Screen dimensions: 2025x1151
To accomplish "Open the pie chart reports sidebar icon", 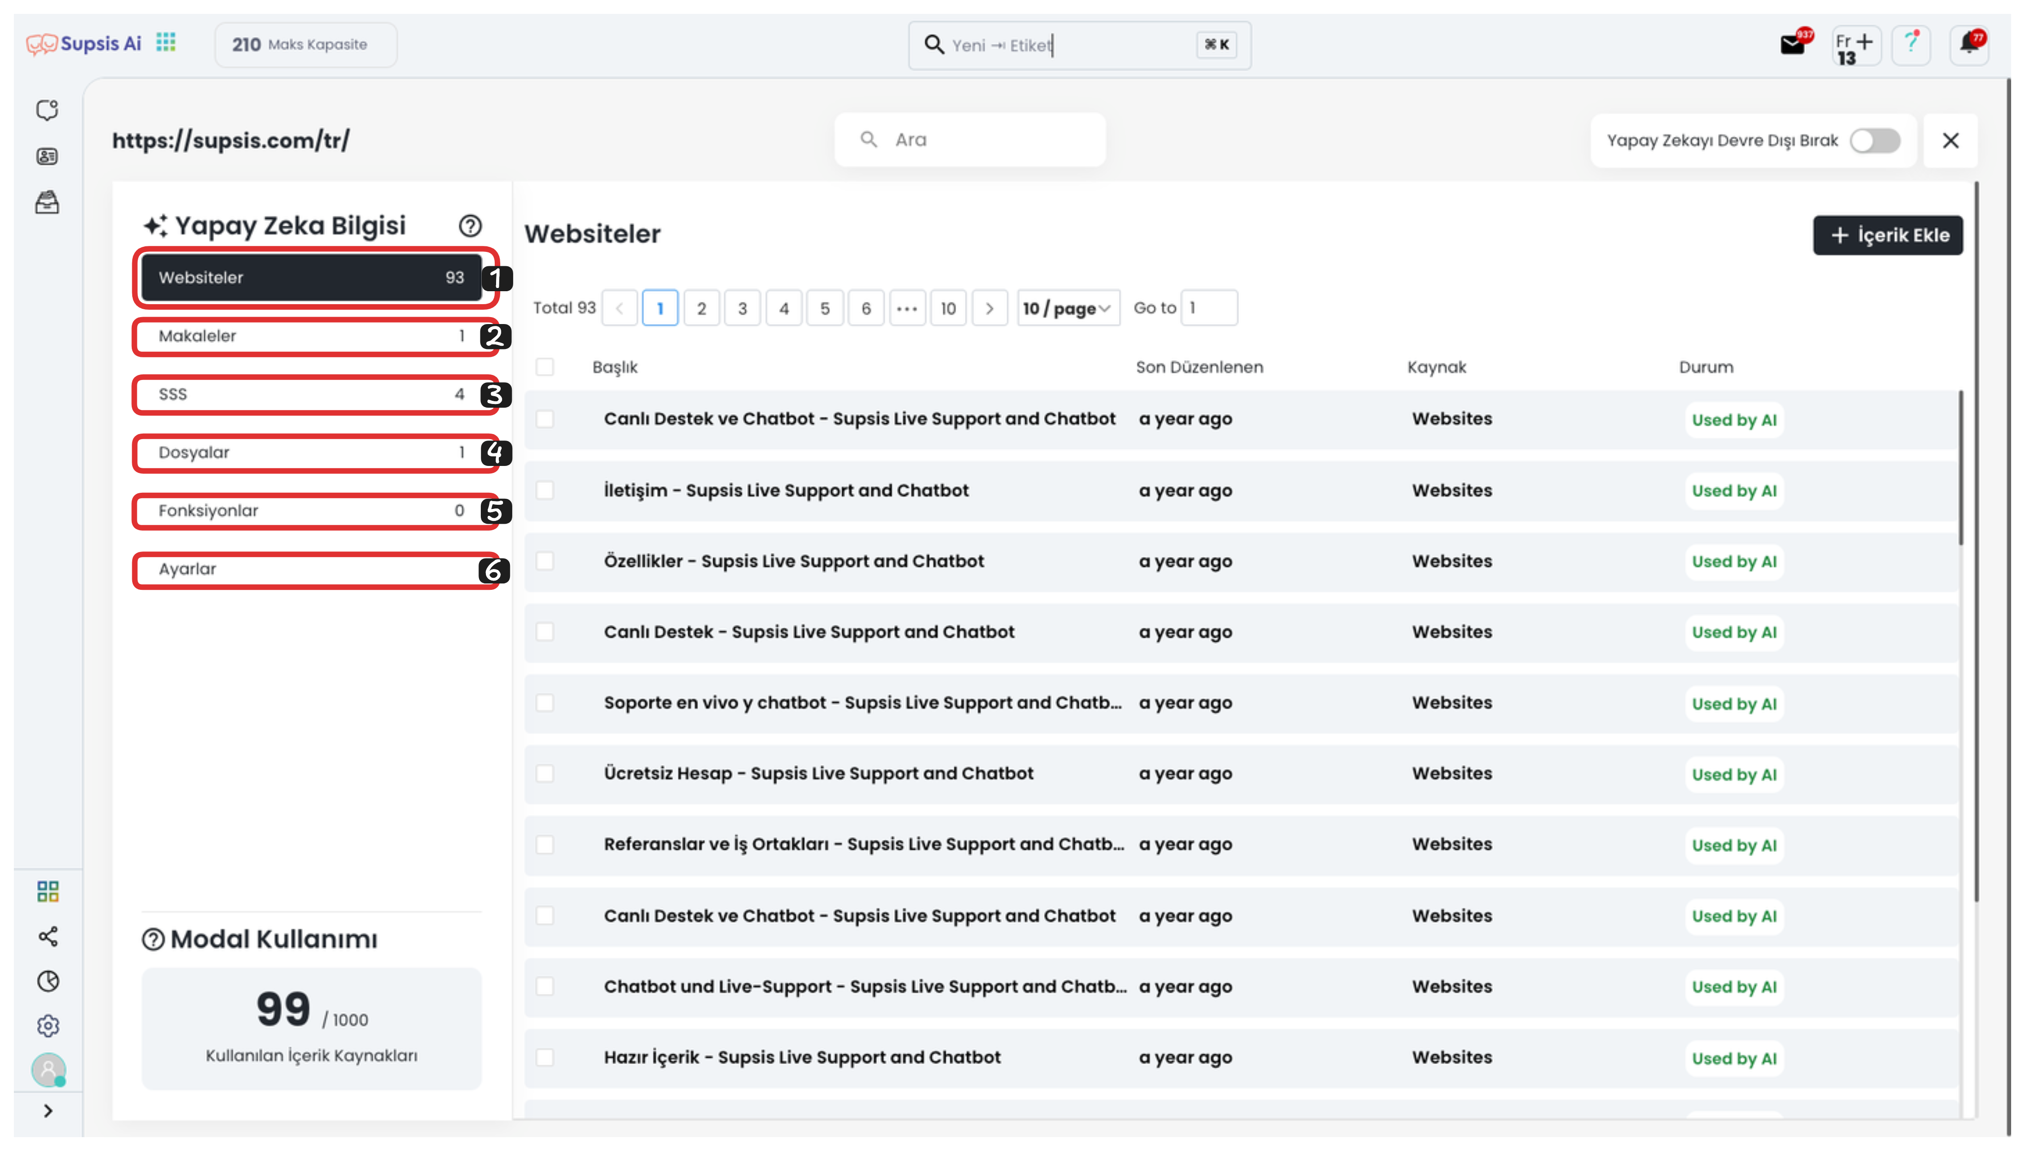I will [x=48, y=981].
